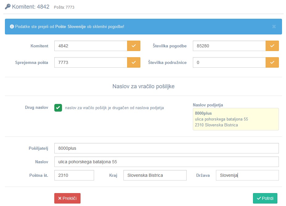
Task: Click the yellow Naslov podjetja address box
Action: pyautogui.click(x=236, y=119)
